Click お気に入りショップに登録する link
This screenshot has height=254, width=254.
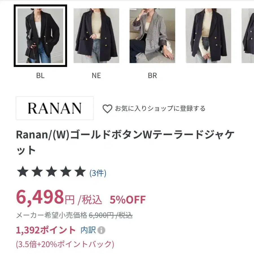(160, 108)
